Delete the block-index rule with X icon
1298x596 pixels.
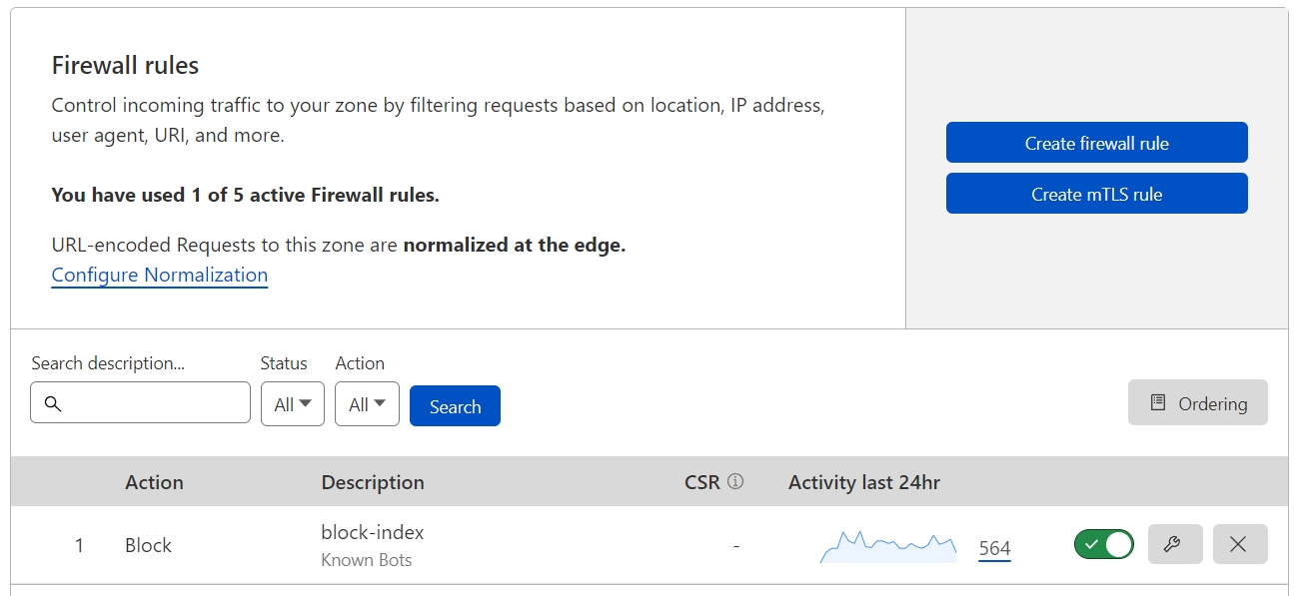(x=1239, y=544)
